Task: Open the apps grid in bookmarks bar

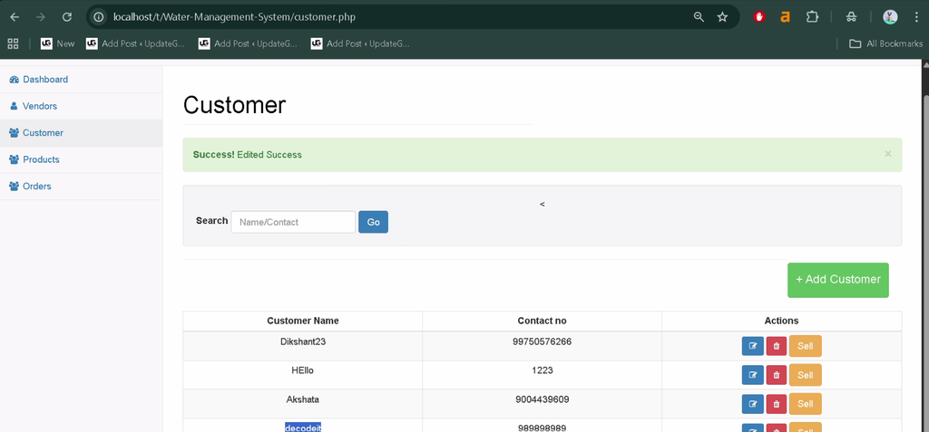Action: (13, 43)
